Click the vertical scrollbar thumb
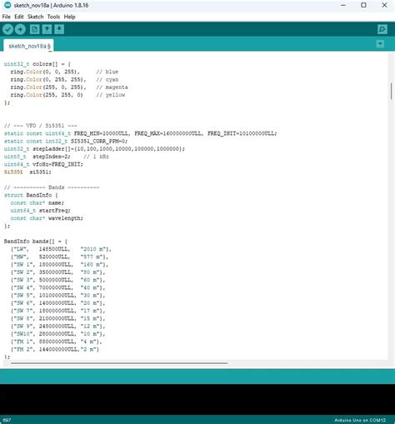This screenshot has width=395, height=424. click(391, 91)
